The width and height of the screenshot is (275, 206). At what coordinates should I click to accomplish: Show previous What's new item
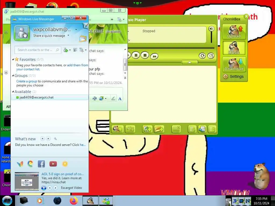(x=42, y=139)
